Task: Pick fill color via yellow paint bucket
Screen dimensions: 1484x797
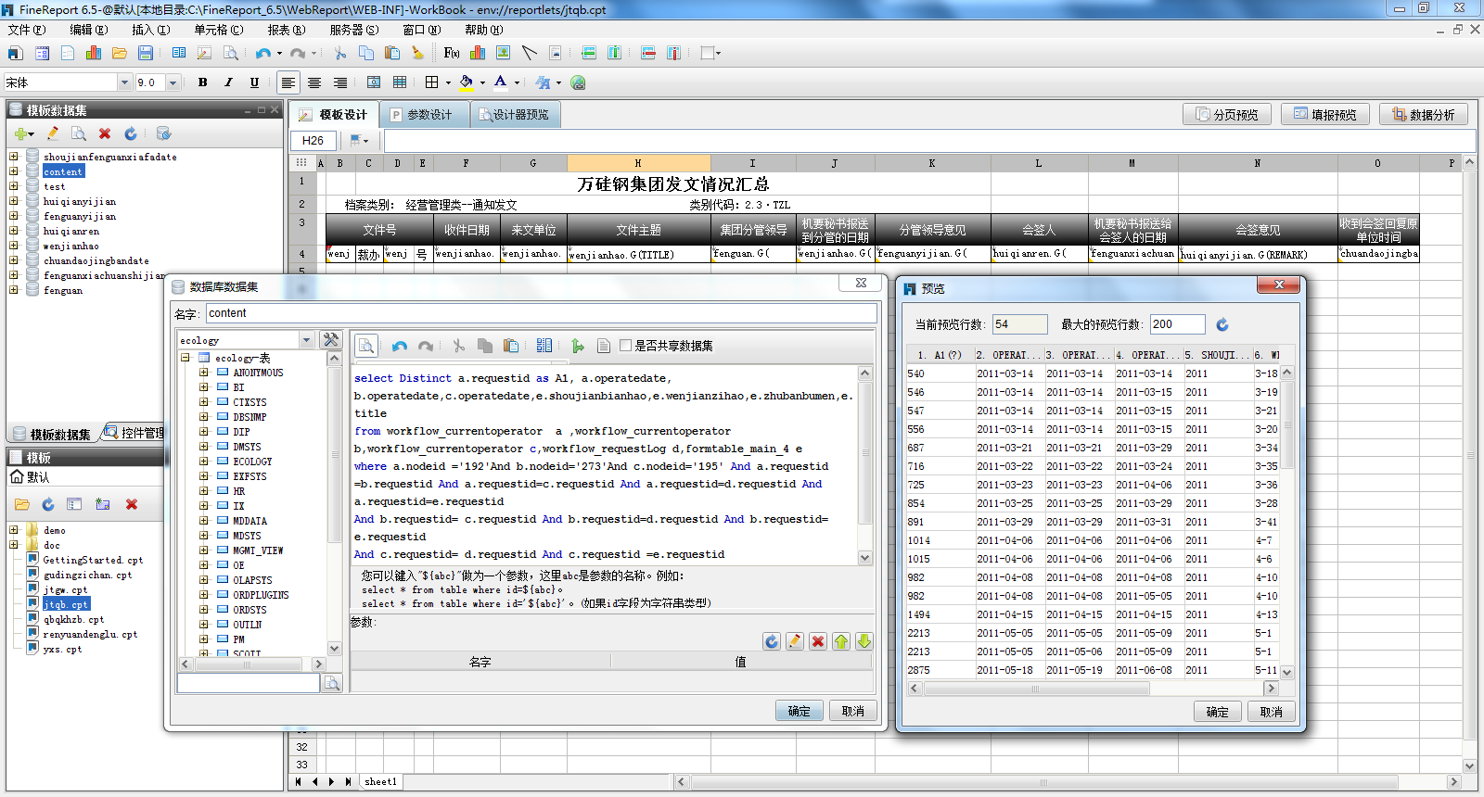Action: [467, 82]
